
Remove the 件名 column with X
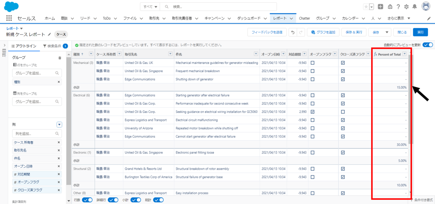pyautogui.click(x=59, y=158)
